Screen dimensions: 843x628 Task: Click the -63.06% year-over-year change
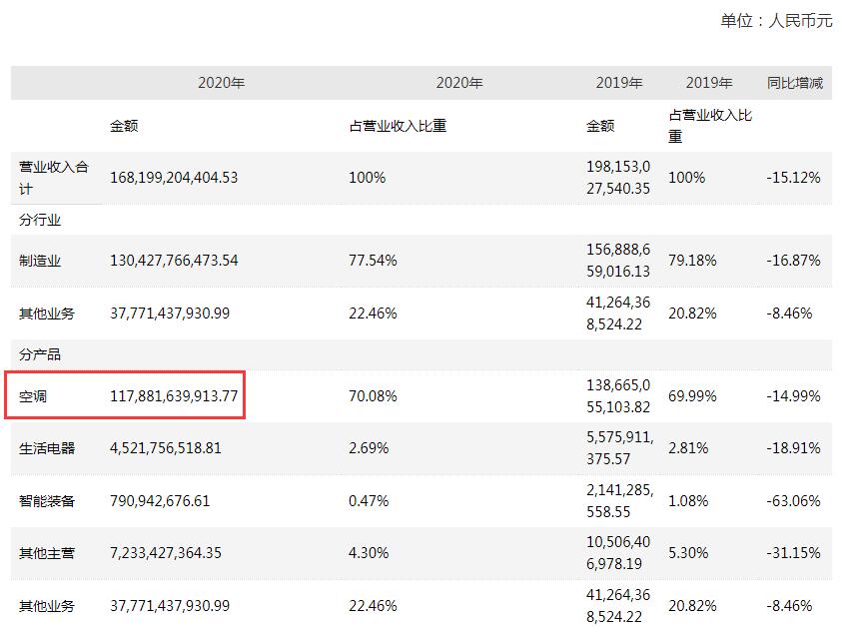tap(793, 500)
